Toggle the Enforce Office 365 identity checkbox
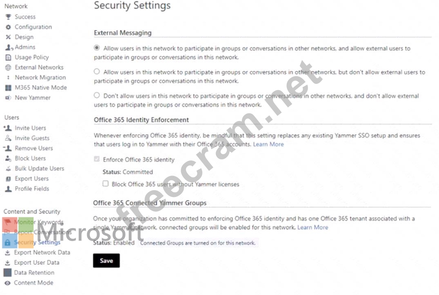The width and height of the screenshot is (439, 295). point(97,159)
